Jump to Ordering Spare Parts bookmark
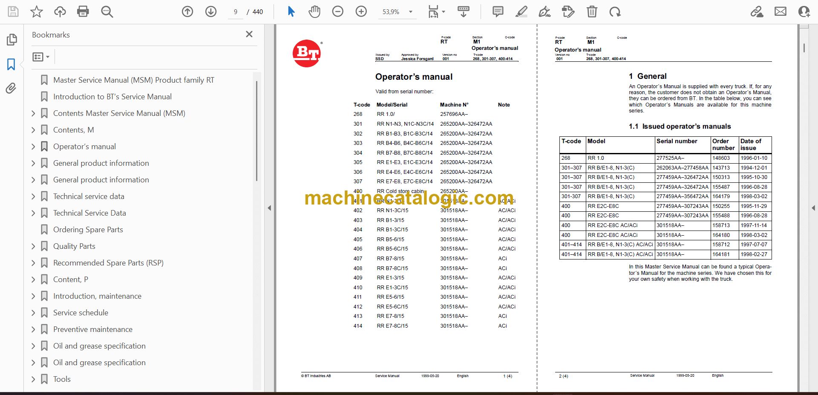This screenshot has width=818, height=395. click(x=88, y=230)
